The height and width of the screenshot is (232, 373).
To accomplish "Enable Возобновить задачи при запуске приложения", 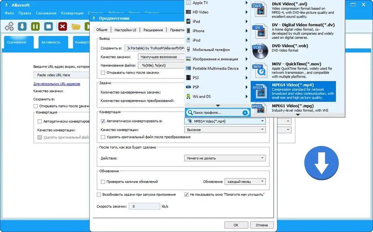I will click(x=99, y=194).
